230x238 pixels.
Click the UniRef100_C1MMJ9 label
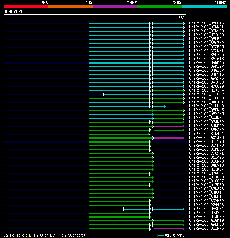pyautogui.click(x=206, y=106)
